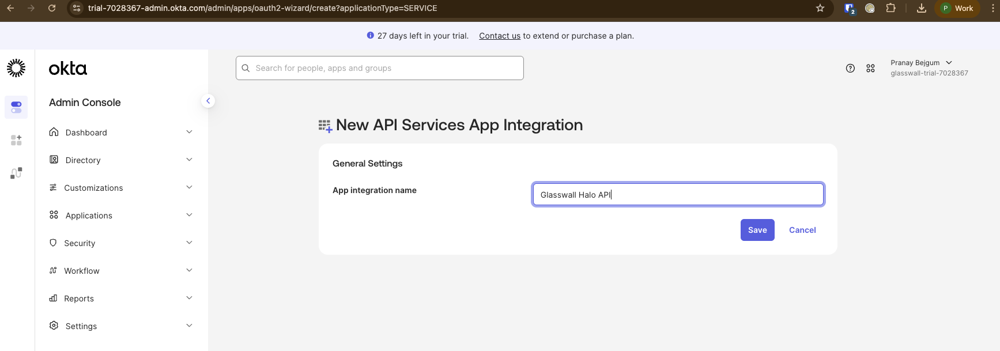Open the Customizations menu item
Screen dimensions: 1000x351
click(x=121, y=187)
